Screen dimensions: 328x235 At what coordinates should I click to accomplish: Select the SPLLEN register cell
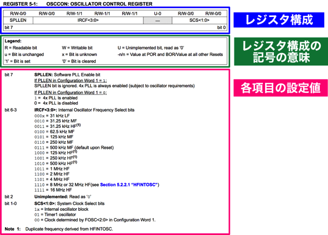coord(18,20)
